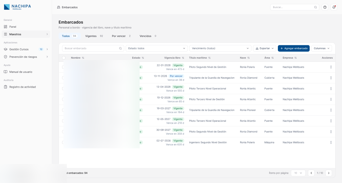The width and height of the screenshot is (342, 183).
Task: Sort by Nave column arrows
Action: [248, 58]
